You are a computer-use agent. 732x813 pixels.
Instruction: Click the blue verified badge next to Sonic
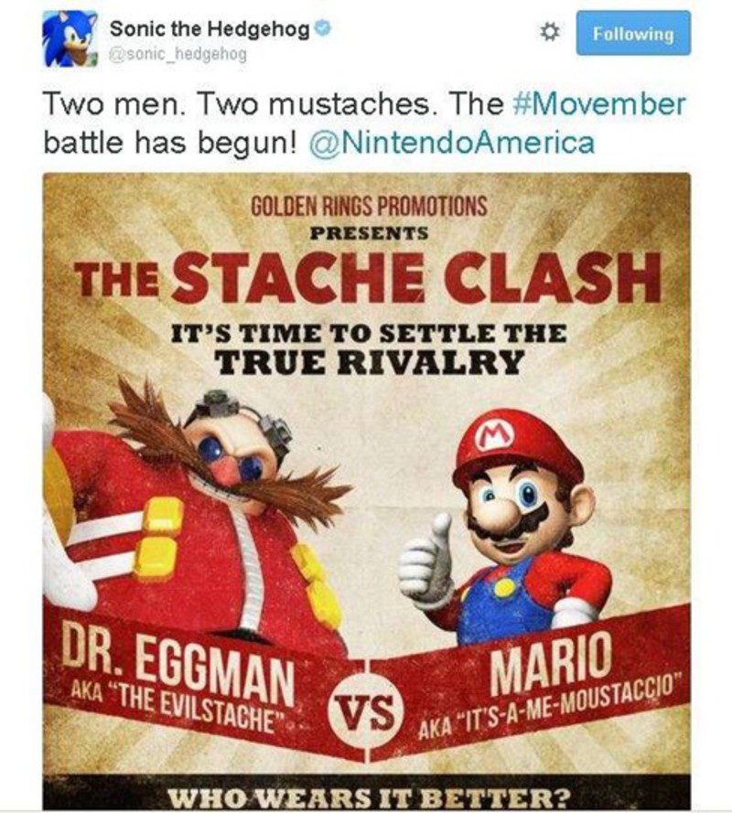322,27
